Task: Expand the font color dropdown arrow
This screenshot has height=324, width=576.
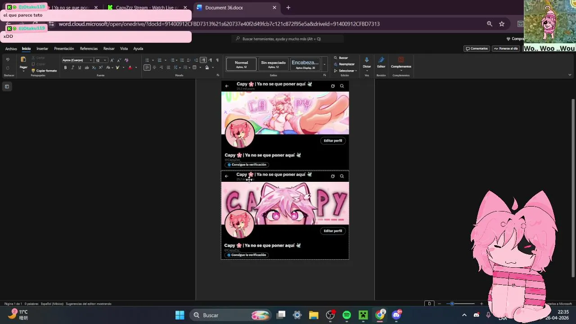Action: coord(136,67)
